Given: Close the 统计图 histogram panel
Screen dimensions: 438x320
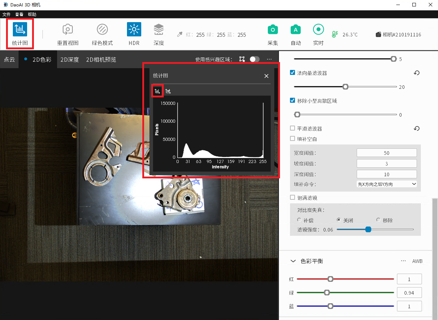Looking at the screenshot, I should (x=266, y=76).
